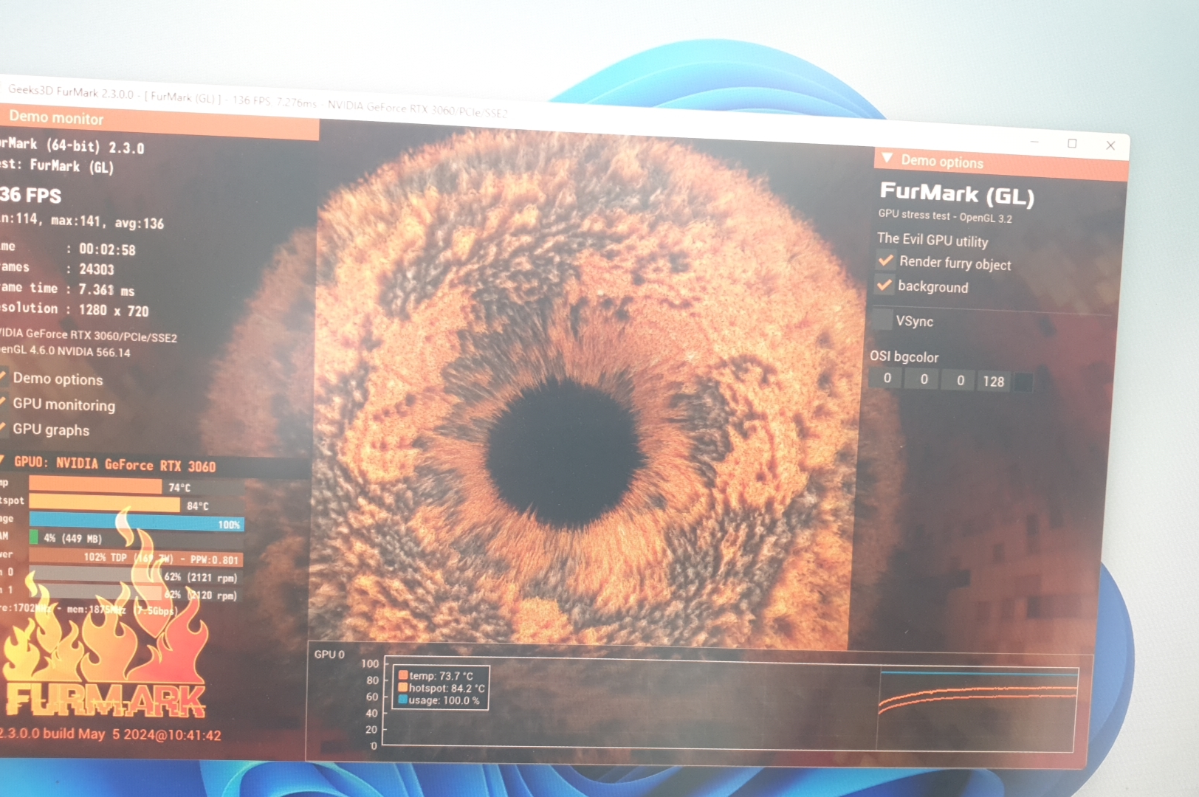Click the Demo monitor panel header
This screenshot has width=1199, height=797.
coord(159,121)
